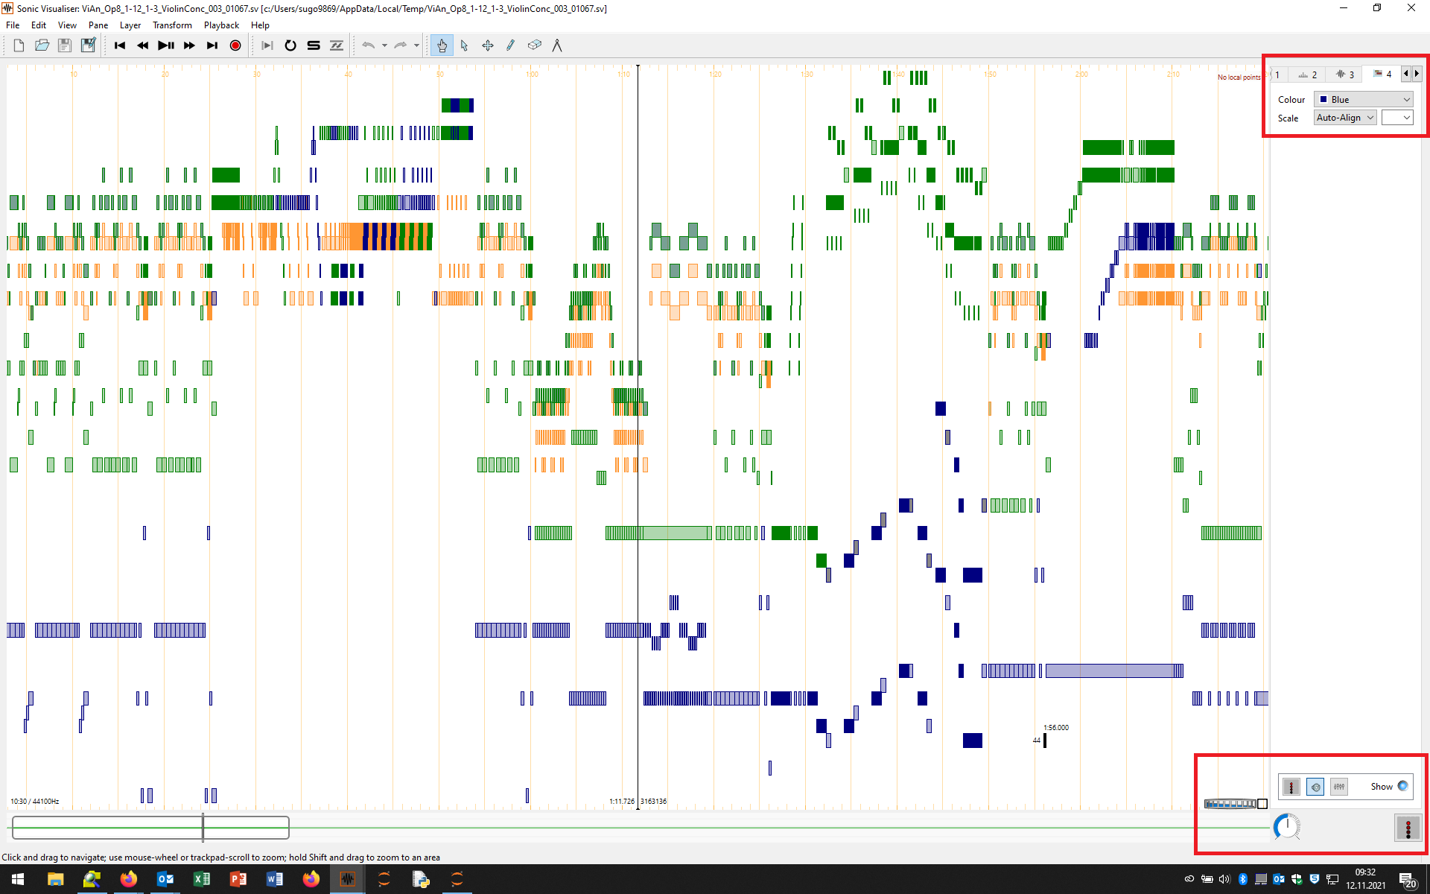Toggle the Show layer indicator
The height and width of the screenshot is (894, 1430).
1402,786
